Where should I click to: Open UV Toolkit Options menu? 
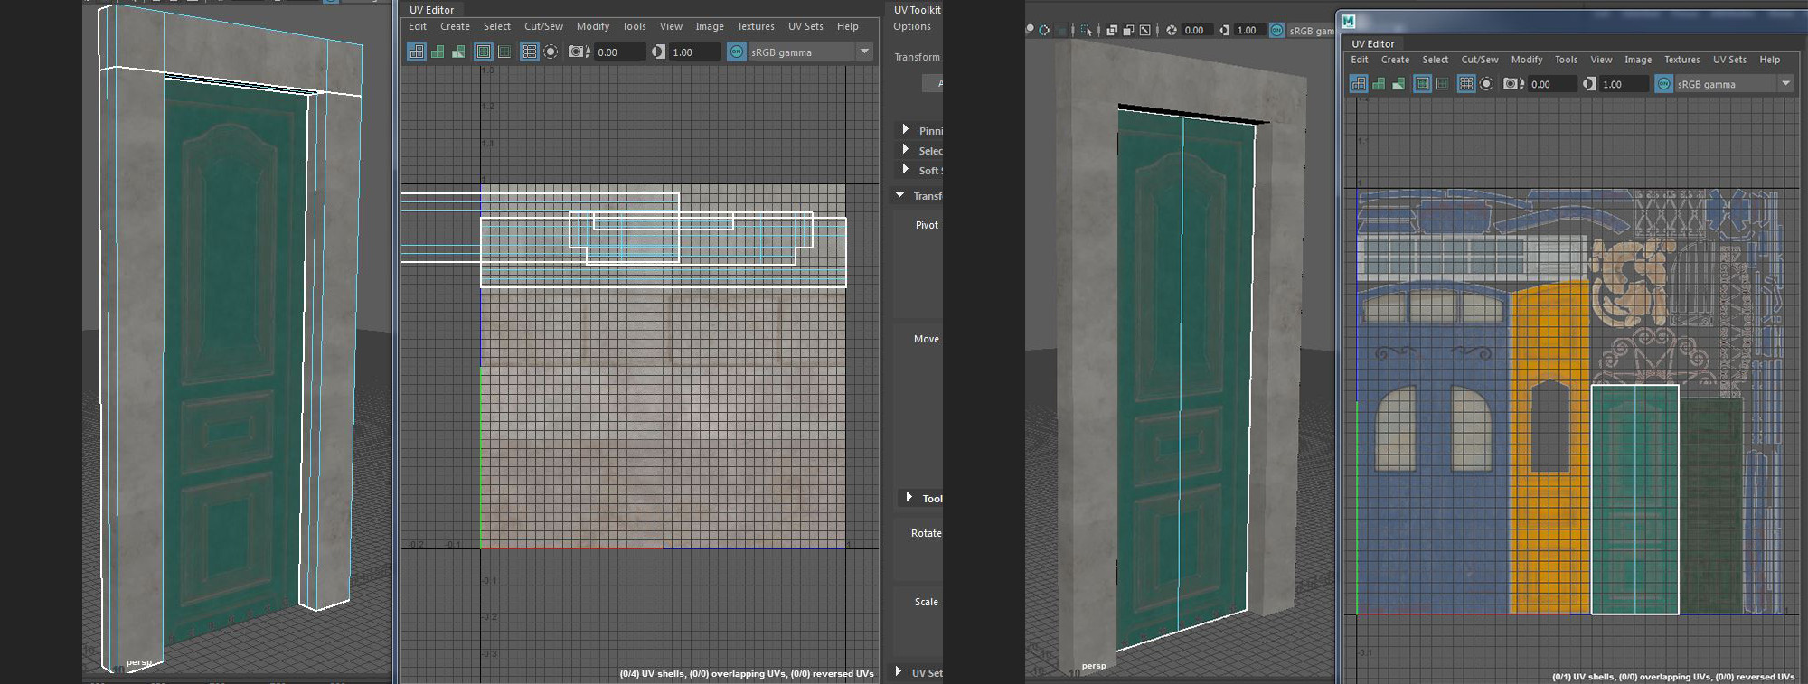click(x=912, y=26)
